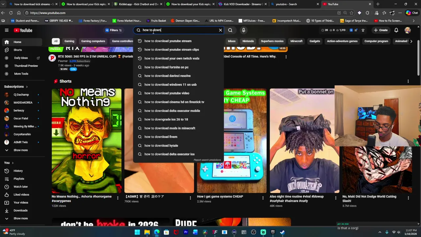421x237 pixels.
Task: Expand the You section chevron
Action: point(13,163)
